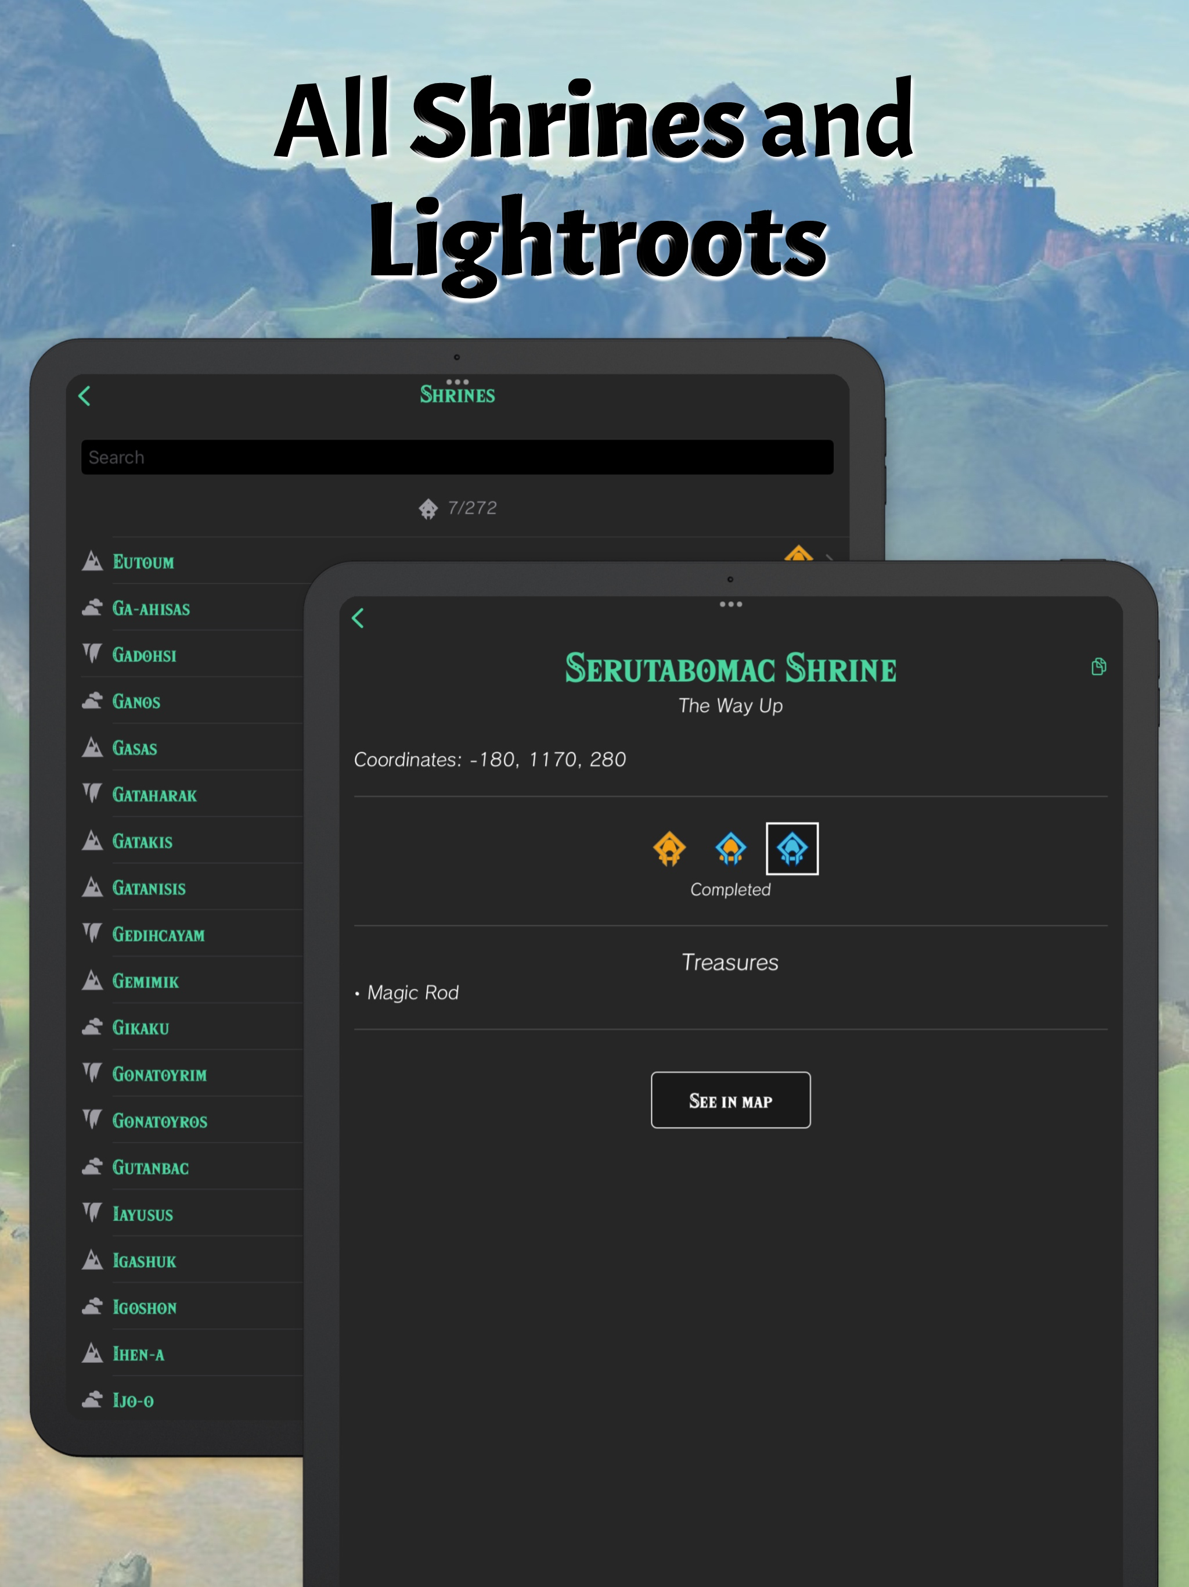Click the cloud icon beside Ijo-o
The width and height of the screenshot is (1189, 1587).
point(92,1401)
